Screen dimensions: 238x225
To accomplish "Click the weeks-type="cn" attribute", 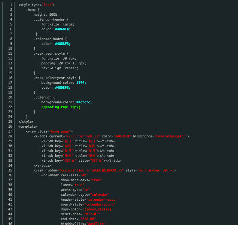I will coord(76,190).
